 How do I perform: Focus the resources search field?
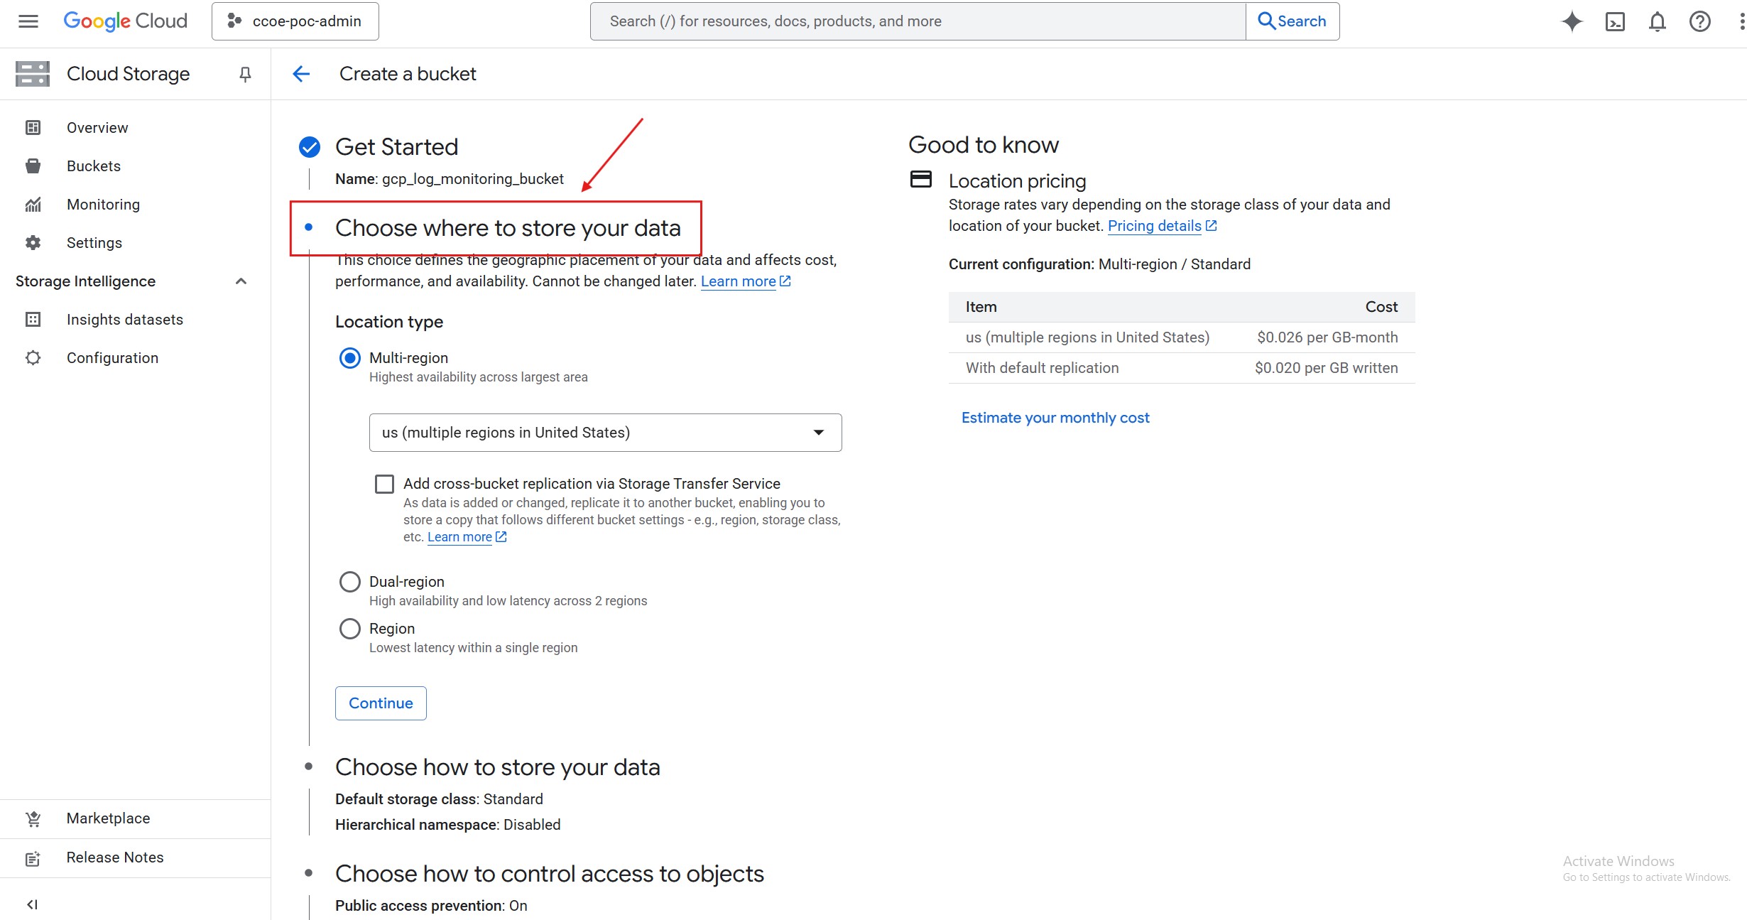(918, 21)
